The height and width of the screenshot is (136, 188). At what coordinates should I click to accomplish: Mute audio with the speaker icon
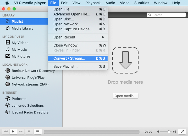[x=158, y=132]
